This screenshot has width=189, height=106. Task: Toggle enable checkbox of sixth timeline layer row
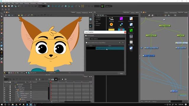click(x=10, y=94)
